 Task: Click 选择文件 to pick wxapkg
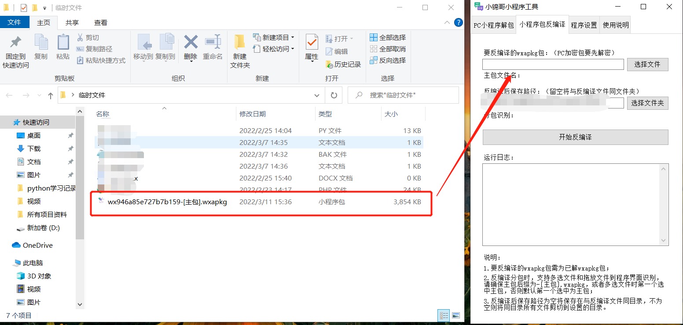pos(647,64)
